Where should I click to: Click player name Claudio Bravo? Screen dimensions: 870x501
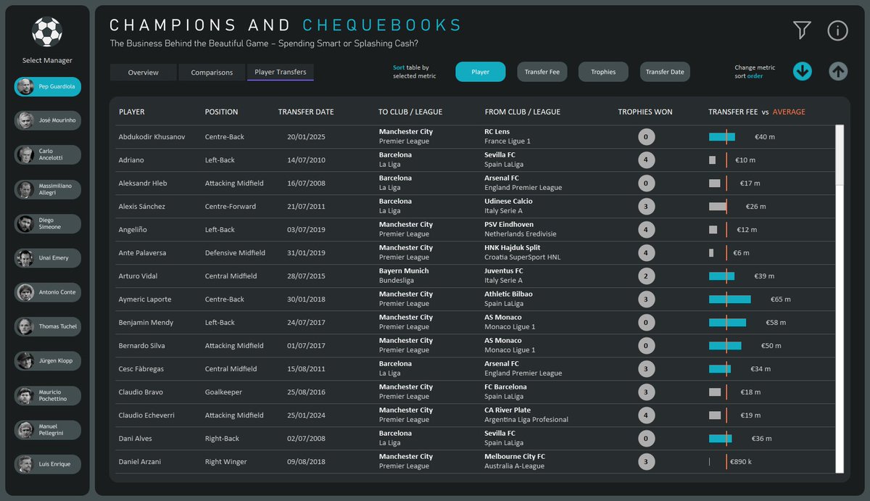[141, 392]
